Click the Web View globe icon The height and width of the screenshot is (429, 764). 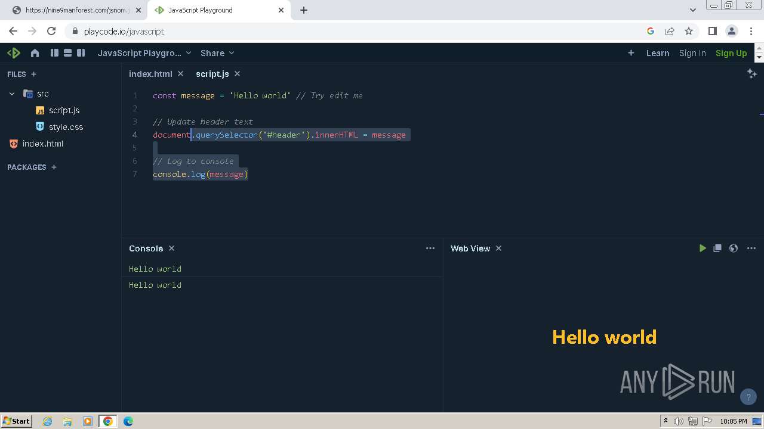click(734, 248)
